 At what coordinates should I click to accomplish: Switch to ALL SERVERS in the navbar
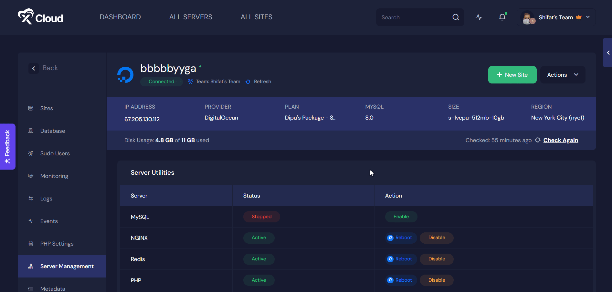[x=190, y=17]
